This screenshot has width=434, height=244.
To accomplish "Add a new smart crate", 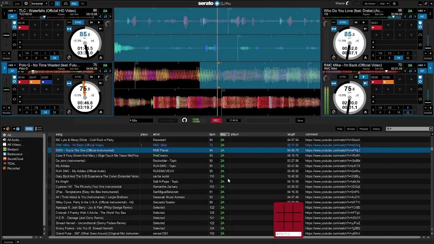I will coord(17,129).
